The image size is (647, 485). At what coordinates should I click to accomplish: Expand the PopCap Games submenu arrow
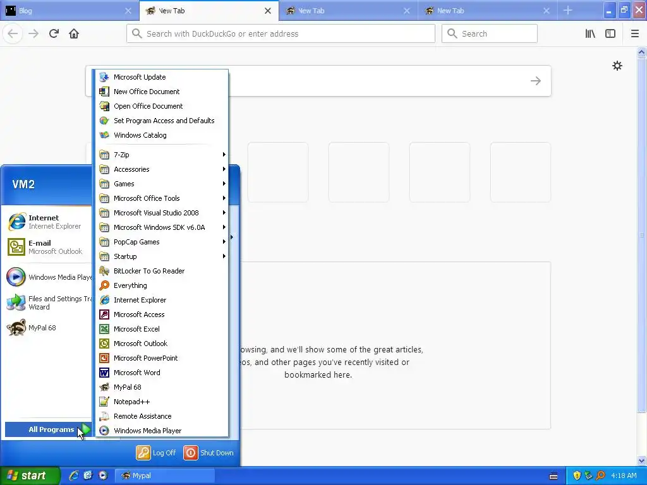[x=224, y=242]
